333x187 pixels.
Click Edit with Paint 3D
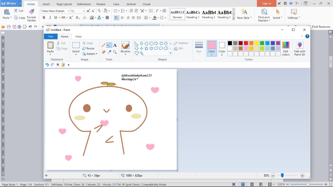[x=300, y=49]
